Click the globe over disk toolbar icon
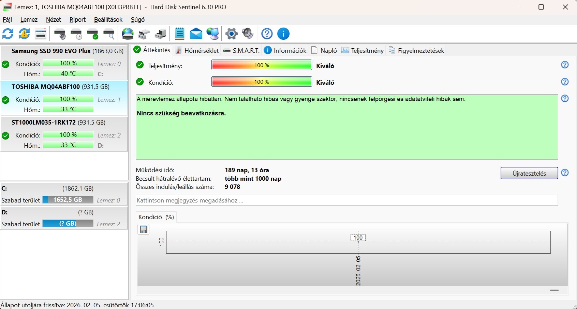The height and width of the screenshot is (309, 577). click(128, 34)
